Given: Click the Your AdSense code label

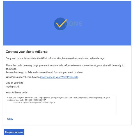Looking at the screenshot, I should pyautogui.click(x=17, y=93).
